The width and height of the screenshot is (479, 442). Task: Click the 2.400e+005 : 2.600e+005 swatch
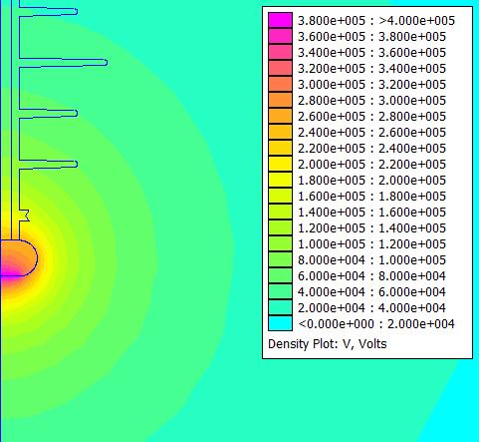tap(280, 132)
